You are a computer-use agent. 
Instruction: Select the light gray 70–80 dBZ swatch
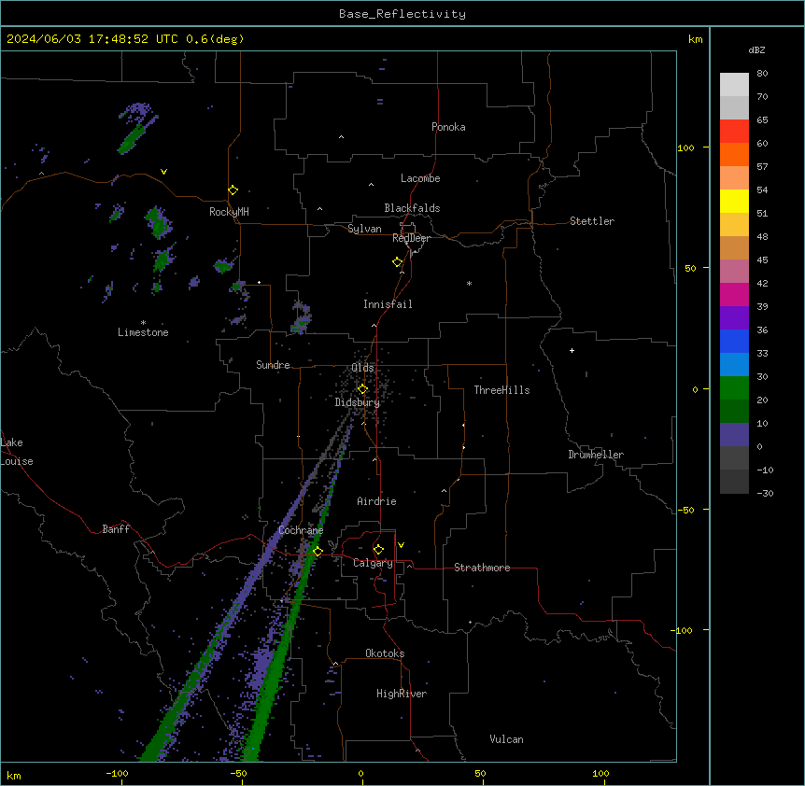734,85
